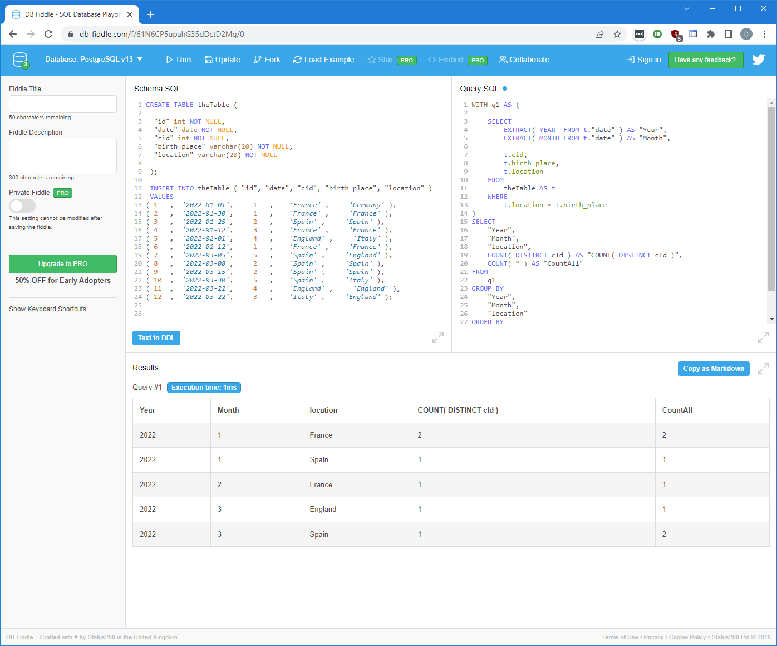The height and width of the screenshot is (646, 777).
Task: Expand the Query SQL editor panel
Action: coord(763,337)
